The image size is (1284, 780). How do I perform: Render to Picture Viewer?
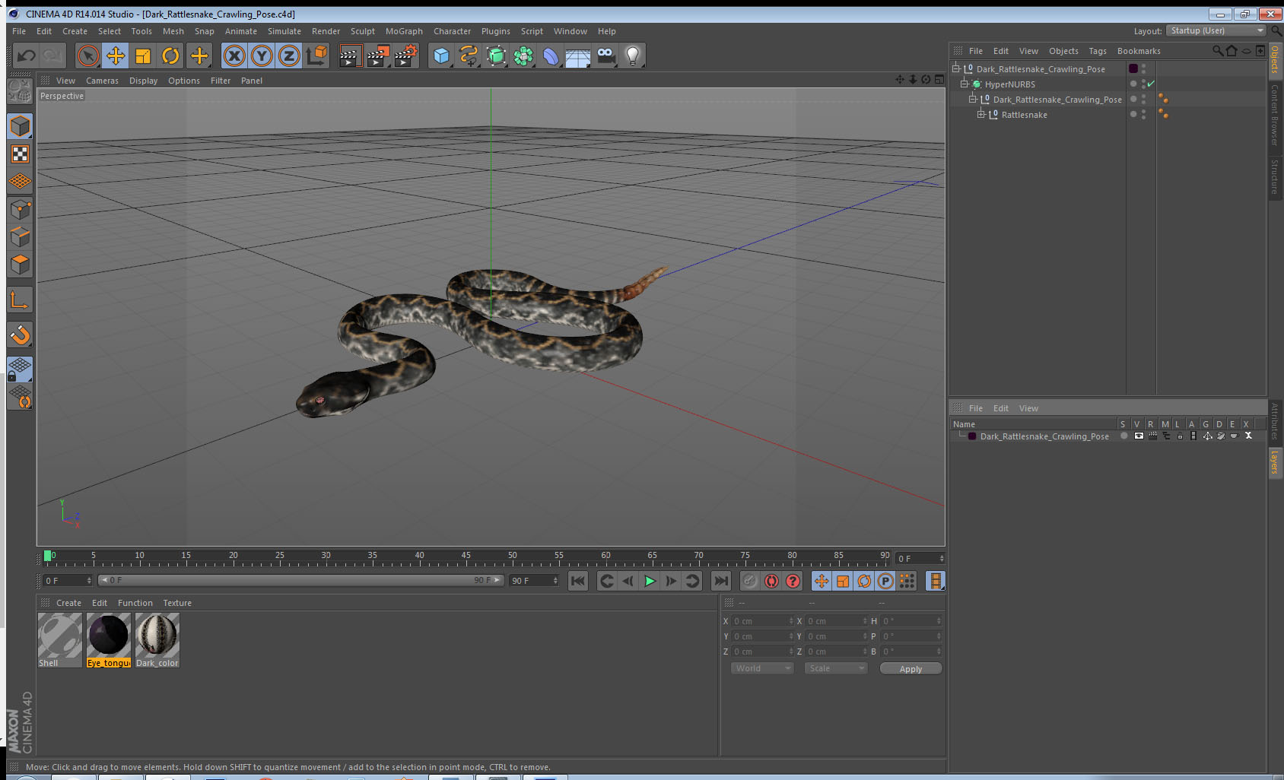pos(377,55)
